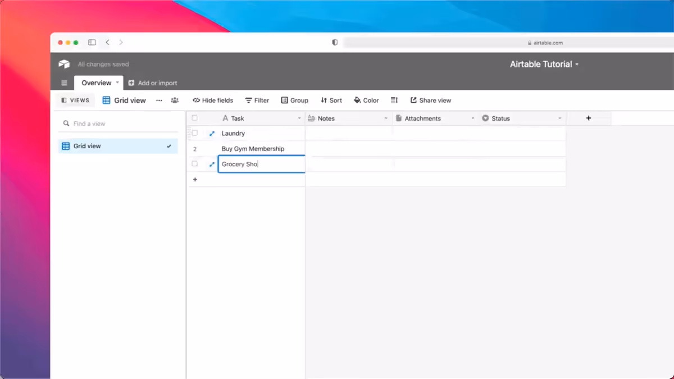Select the checkbox on the Laundry row
674x379 pixels.
pos(194,133)
